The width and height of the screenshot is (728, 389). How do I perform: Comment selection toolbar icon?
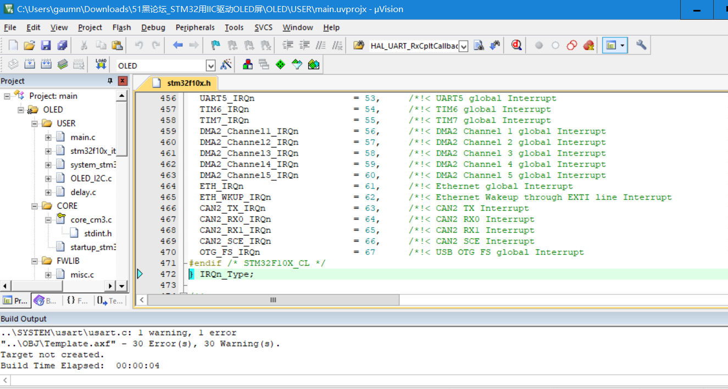321,45
